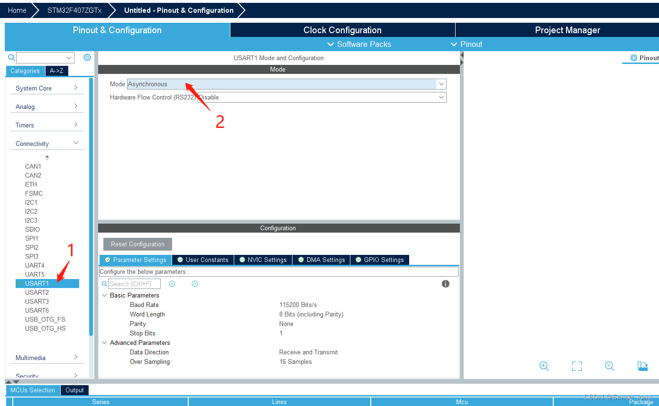Select the MCUs Selection tab
The width and height of the screenshot is (659, 406).
click(33, 390)
